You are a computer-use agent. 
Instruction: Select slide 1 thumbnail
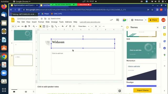pyautogui.click(x=23, y=35)
